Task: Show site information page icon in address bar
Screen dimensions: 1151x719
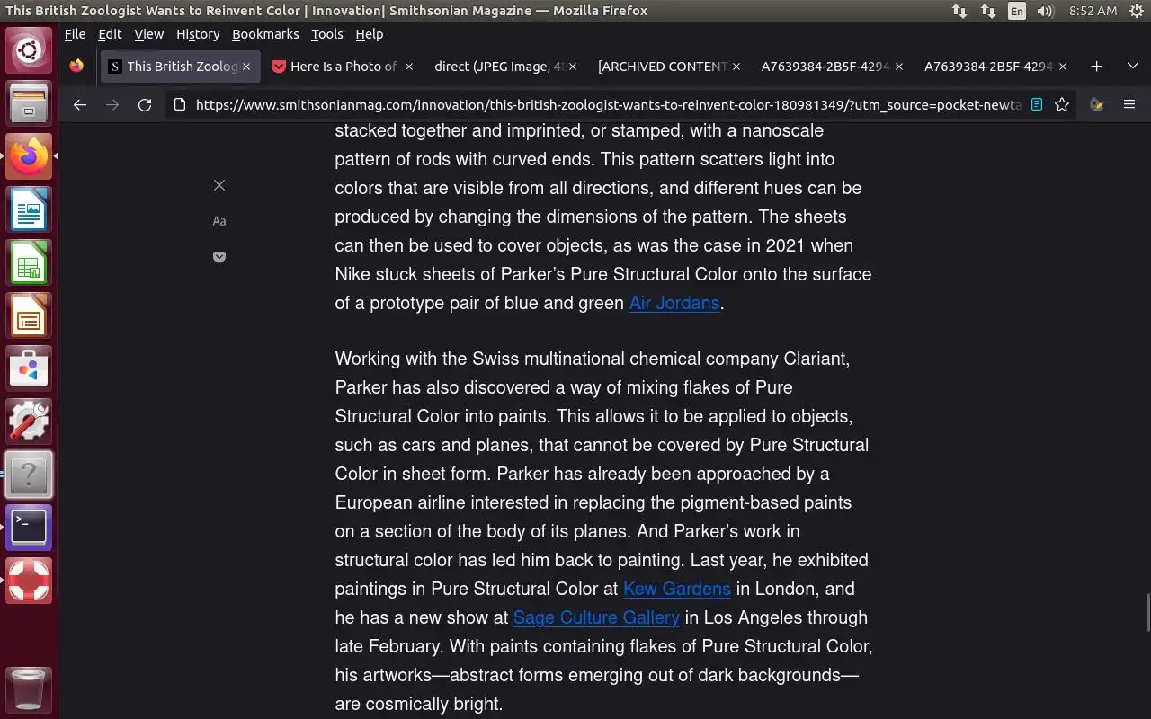Action: tap(179, 104)
